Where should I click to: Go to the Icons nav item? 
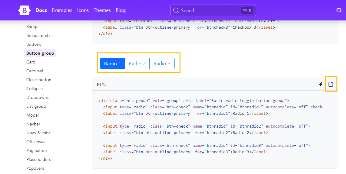tap(83, 10)
